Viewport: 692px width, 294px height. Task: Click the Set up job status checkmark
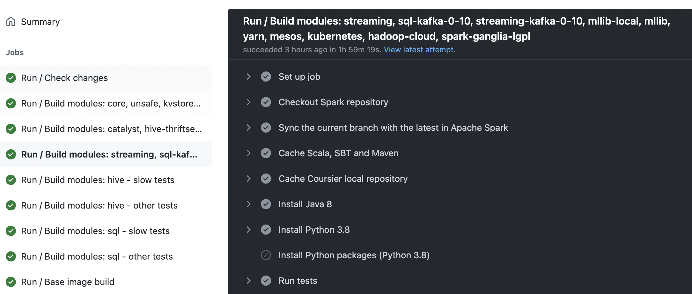pos(266,77)
